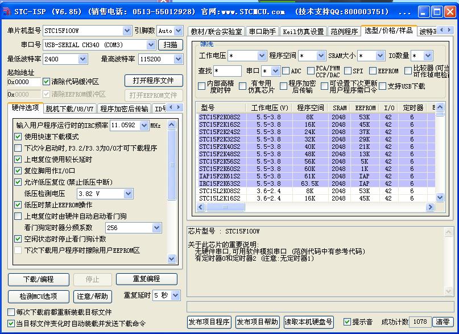The image size is (459, 334).
Task: Check the EEPROM filter checkbox
Action: 373,71
